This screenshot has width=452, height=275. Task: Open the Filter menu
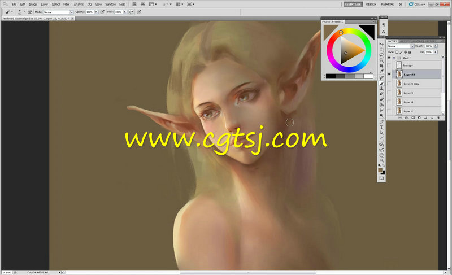tap(66, 5)
